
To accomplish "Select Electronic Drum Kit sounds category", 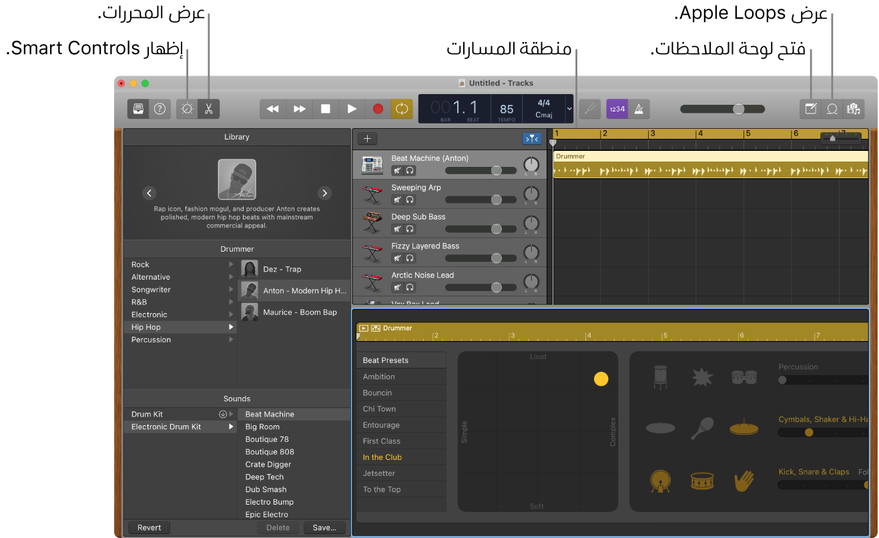I will [180, 427].
